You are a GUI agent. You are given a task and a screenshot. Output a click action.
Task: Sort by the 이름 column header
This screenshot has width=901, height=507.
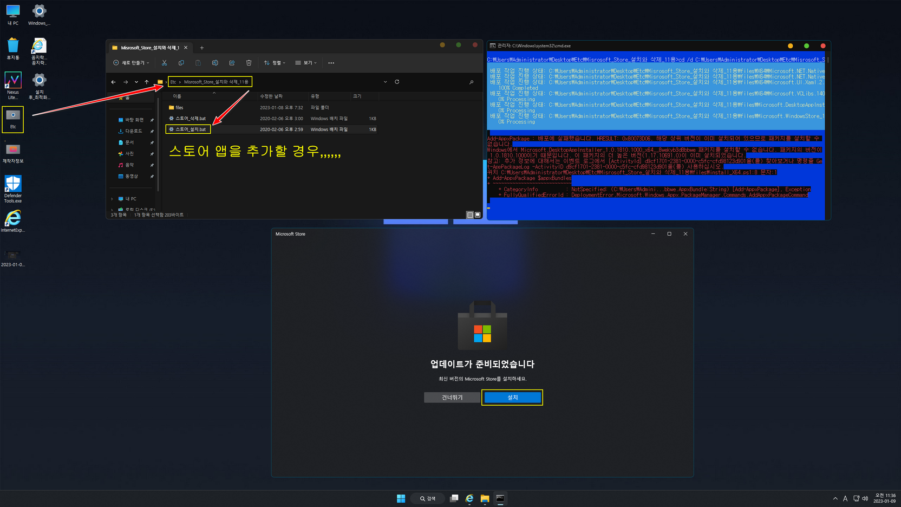point(177,96)
